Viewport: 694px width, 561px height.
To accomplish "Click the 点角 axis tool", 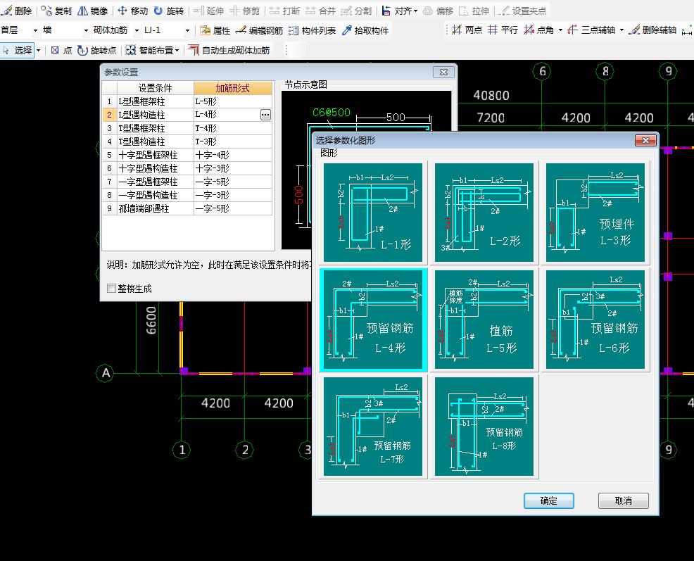I will click(538, 30).
